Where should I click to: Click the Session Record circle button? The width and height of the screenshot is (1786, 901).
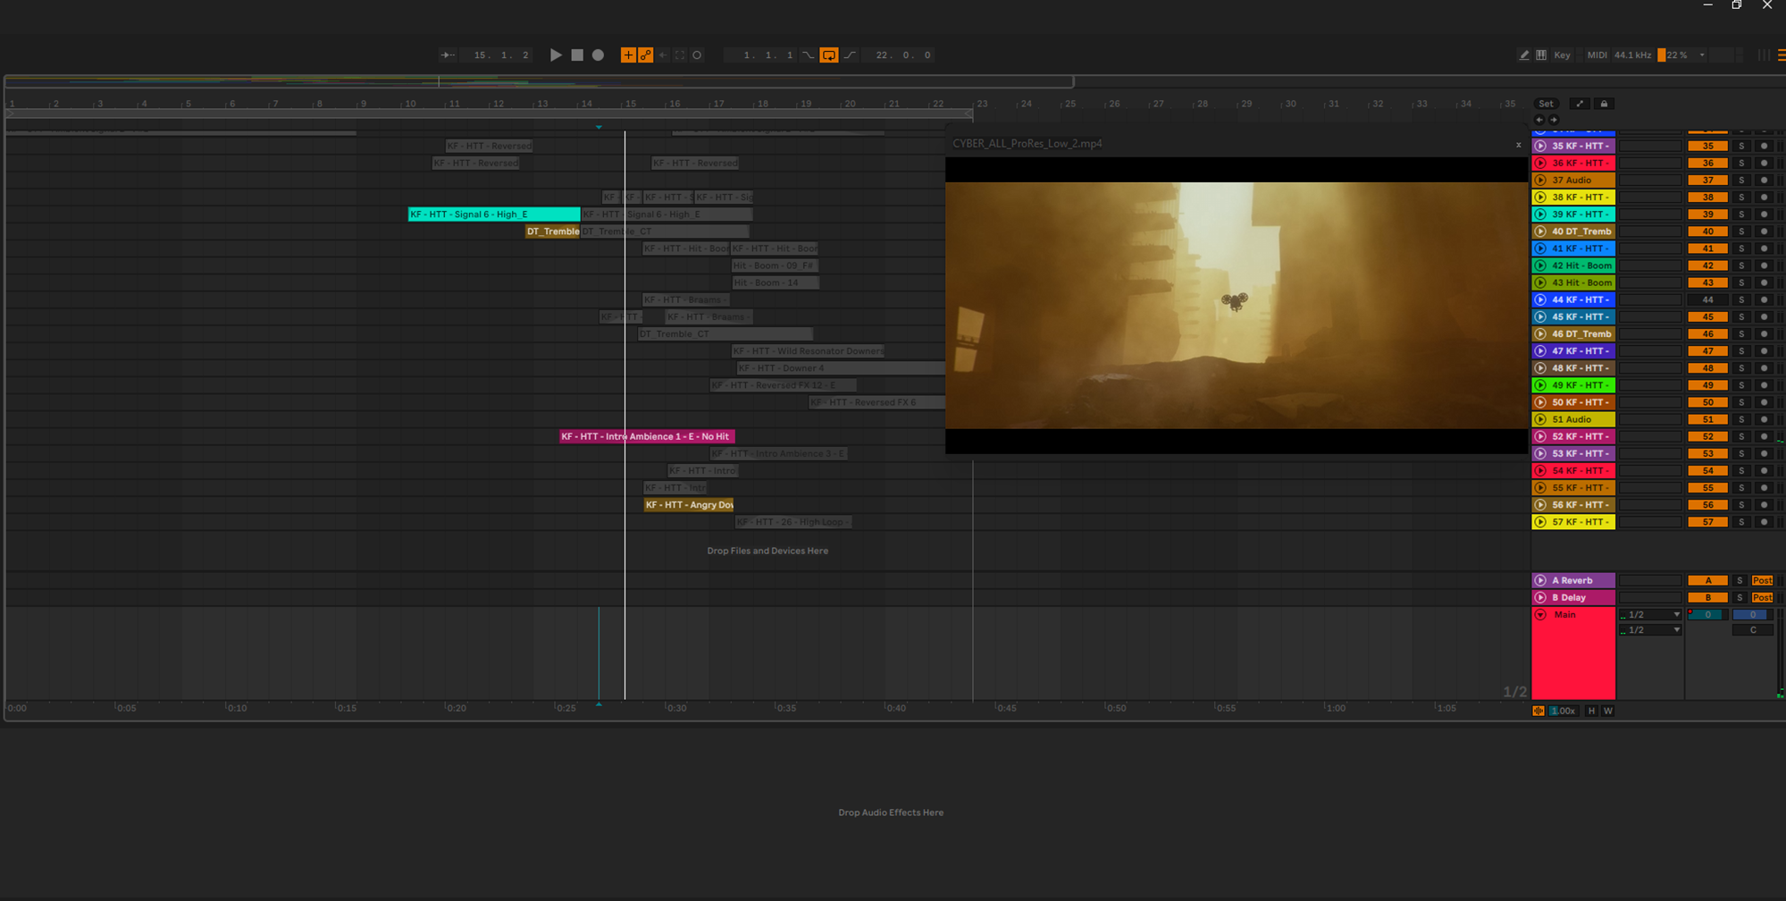coord(697,55)
